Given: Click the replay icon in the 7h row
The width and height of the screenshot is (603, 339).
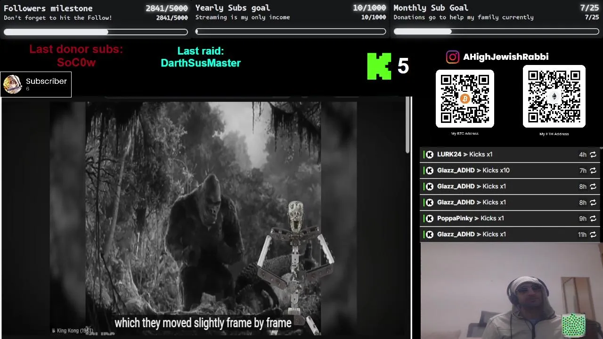Looking at the screenshot, I should click(x=593, y=170).
